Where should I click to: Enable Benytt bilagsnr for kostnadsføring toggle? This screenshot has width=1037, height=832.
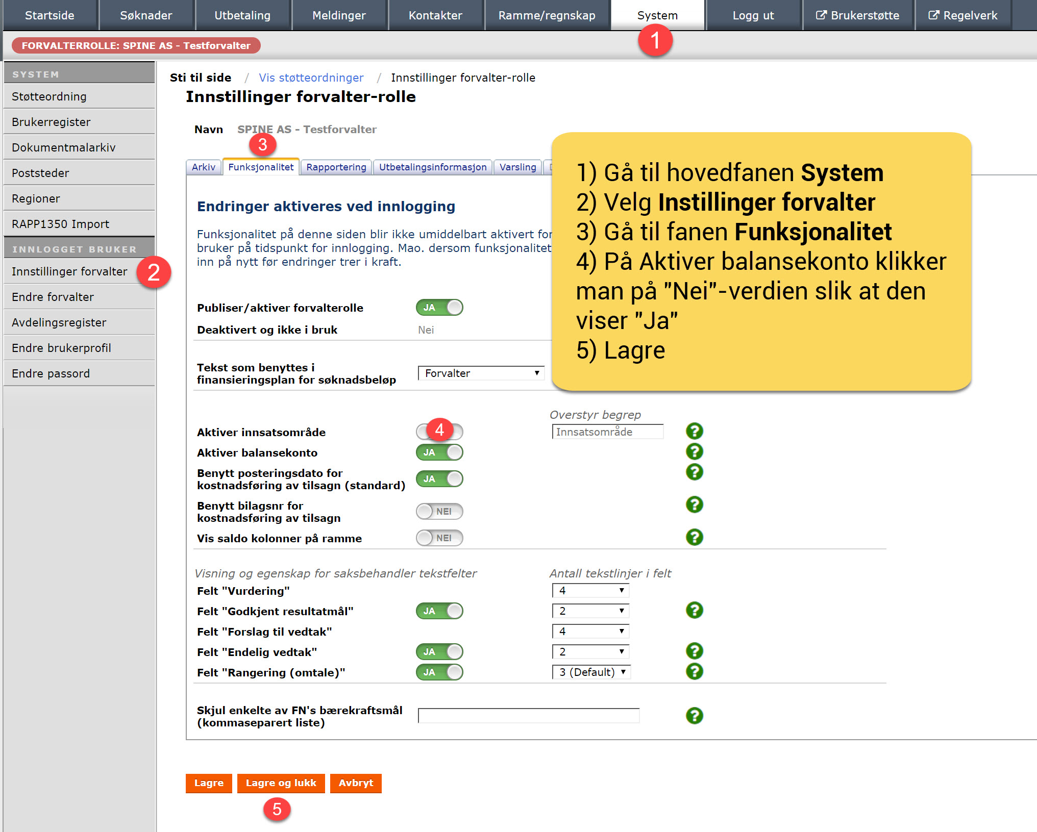point(439,511)
